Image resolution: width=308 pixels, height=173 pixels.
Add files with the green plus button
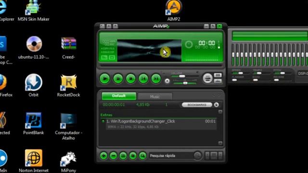pyautogui.click(x=103, y=156)
